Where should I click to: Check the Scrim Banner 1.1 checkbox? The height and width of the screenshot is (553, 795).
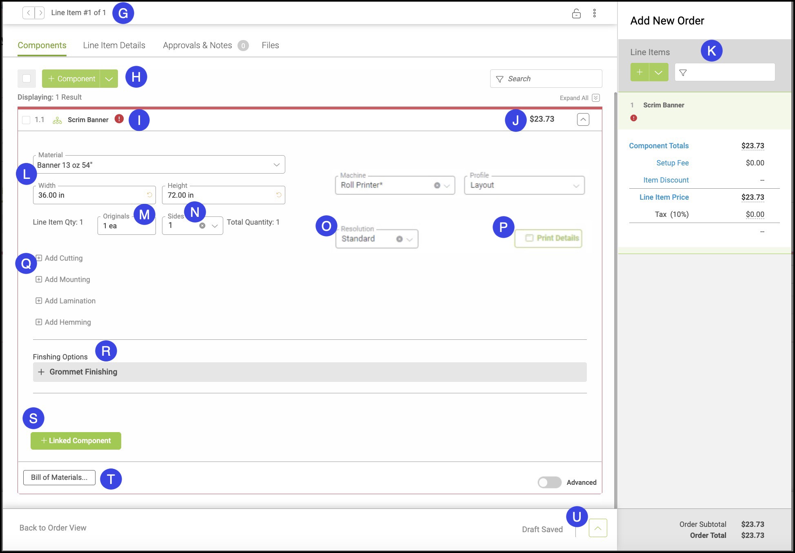tap(26, 120)
